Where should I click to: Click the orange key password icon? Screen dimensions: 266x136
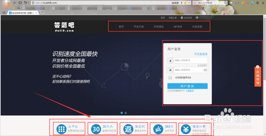click(x=243, y=3)
